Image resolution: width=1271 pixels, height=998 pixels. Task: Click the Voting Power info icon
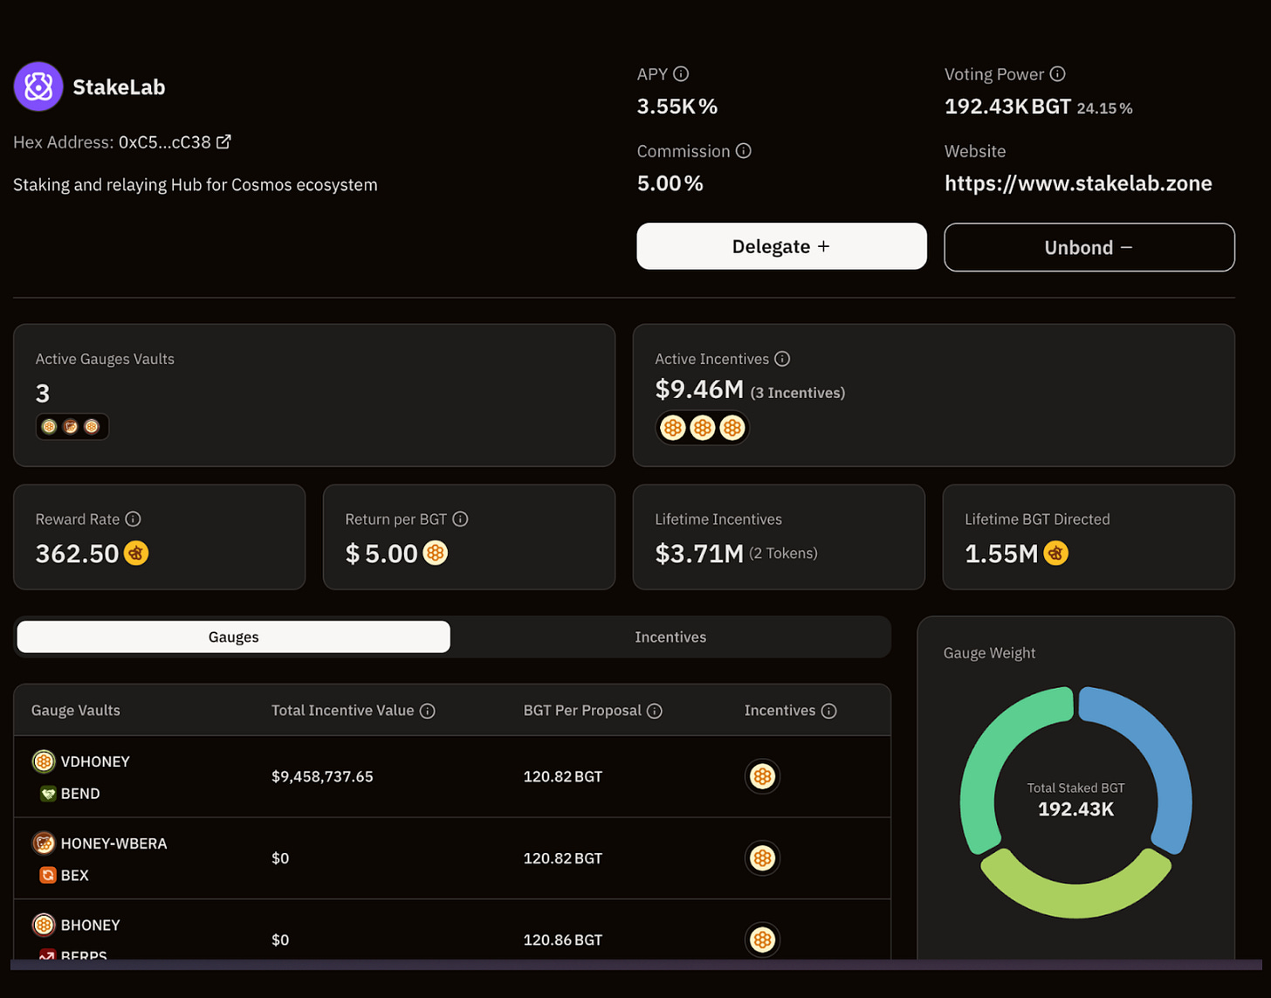click(x=1057, y=74)
